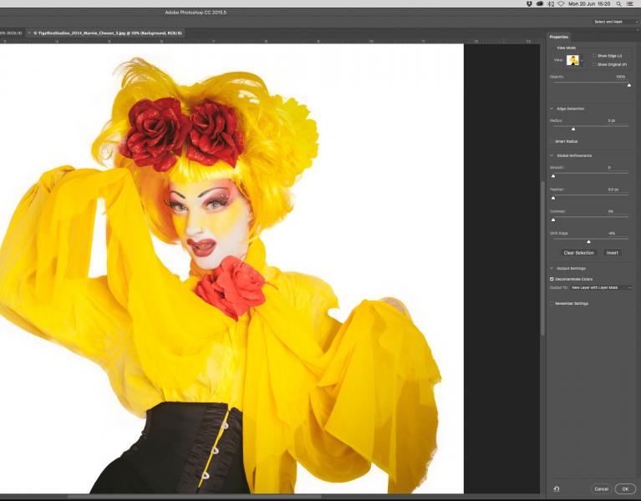Click the Clear Selection button
The height and width of the screenshot is (501, 641).
(x=578, y=252)
